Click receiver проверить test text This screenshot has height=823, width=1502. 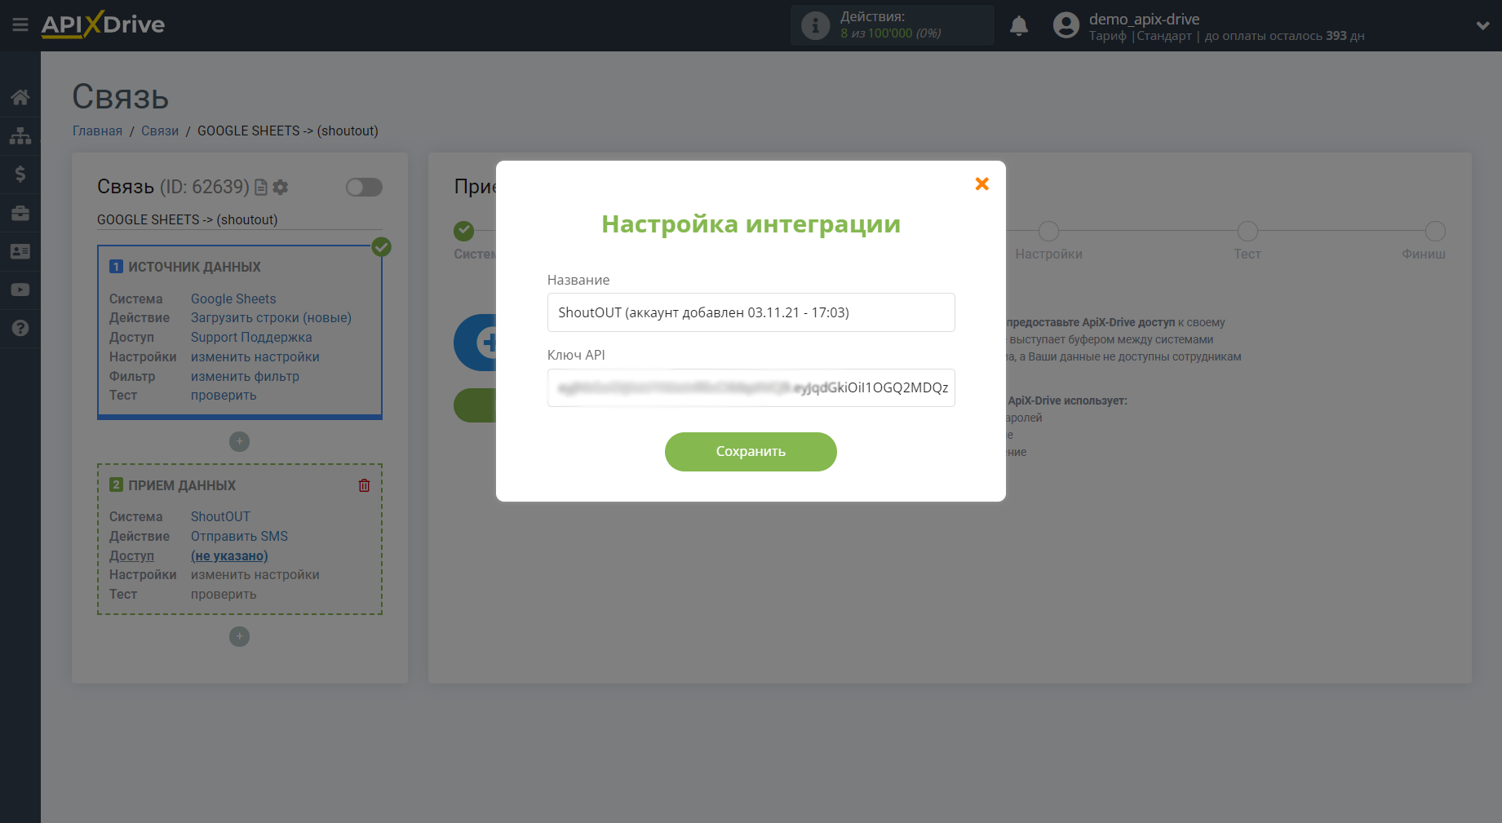click(224, 595)
